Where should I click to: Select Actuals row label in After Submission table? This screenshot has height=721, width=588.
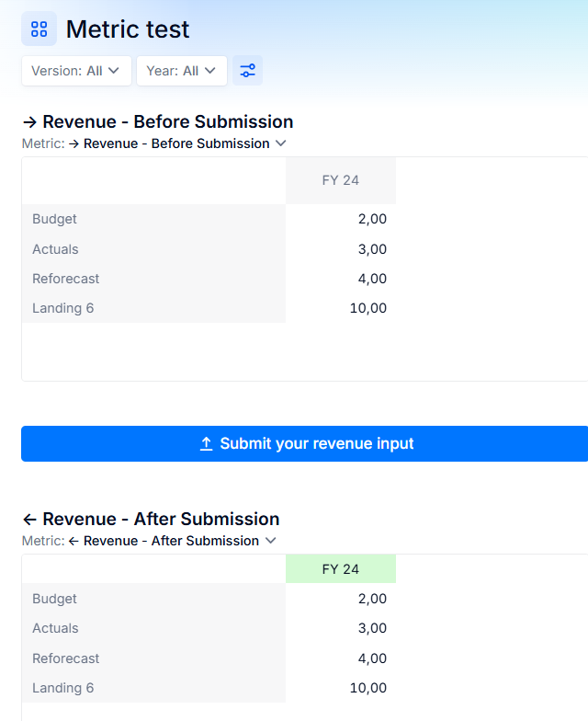tap(55, 628)
